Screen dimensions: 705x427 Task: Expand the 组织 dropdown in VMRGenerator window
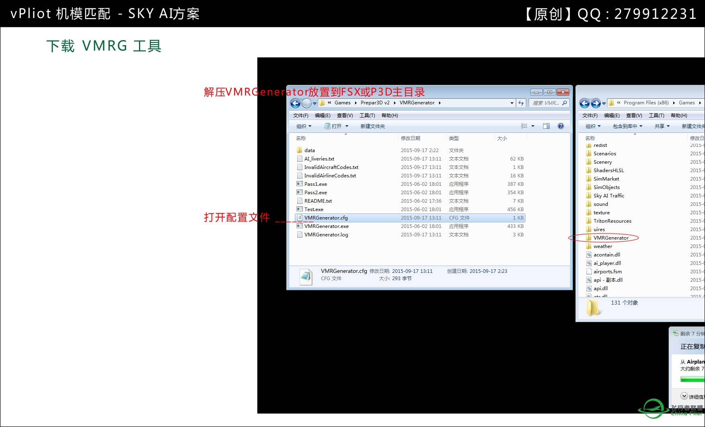click(304, 126)
